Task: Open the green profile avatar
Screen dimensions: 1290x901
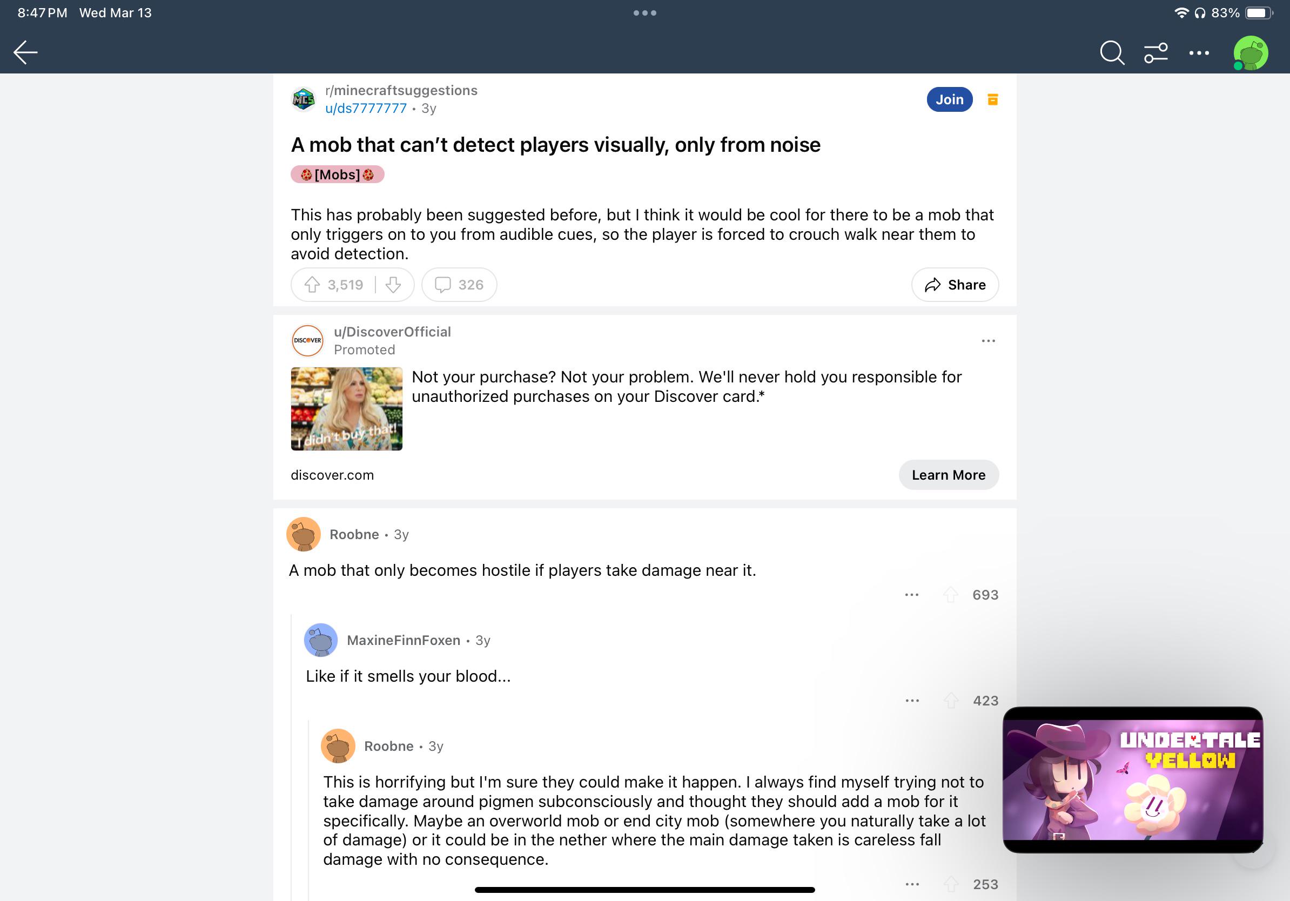Action: [x=1250, y=53]
